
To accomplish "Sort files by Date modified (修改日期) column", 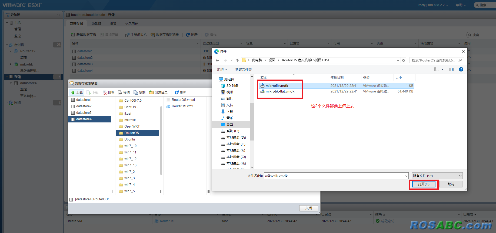I will [x=345, y=78].
